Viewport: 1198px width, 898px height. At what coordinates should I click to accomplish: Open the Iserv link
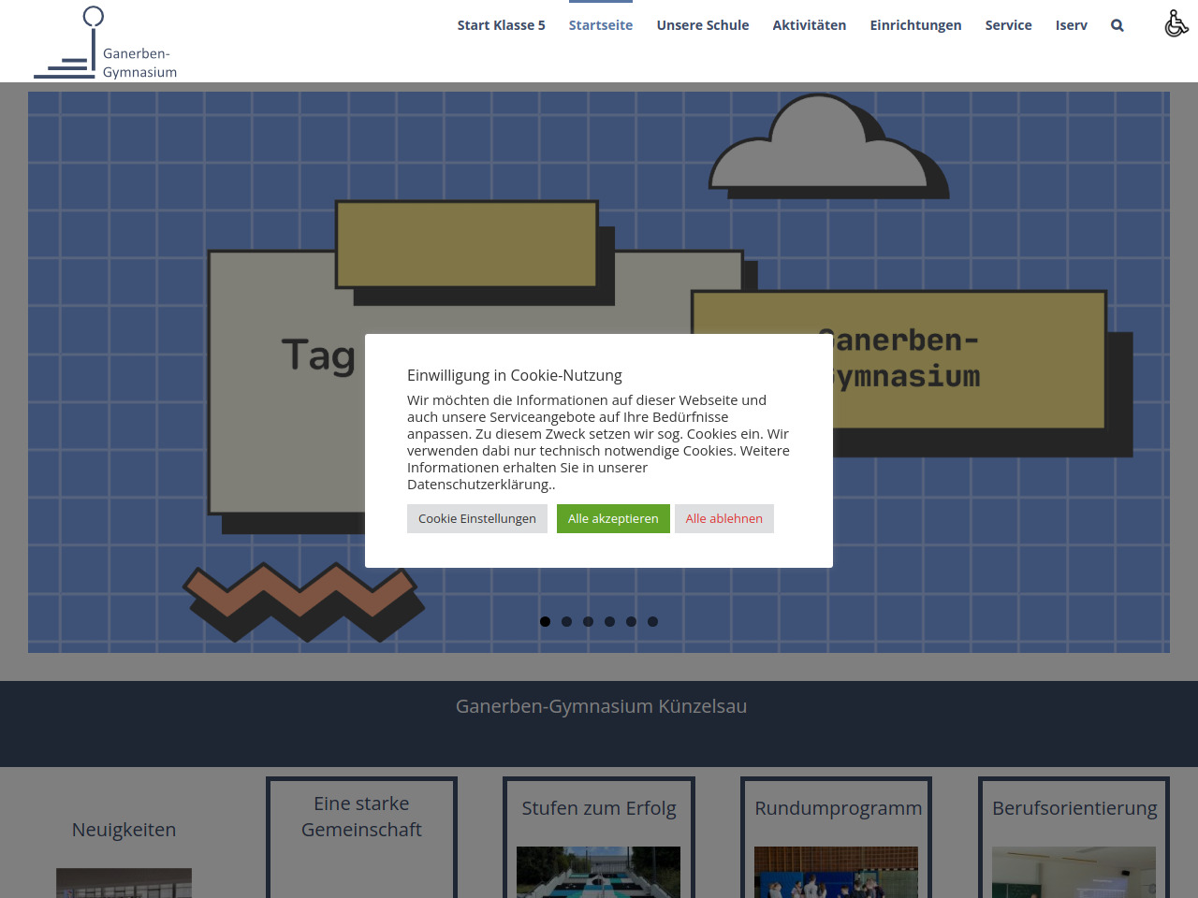1071,25
